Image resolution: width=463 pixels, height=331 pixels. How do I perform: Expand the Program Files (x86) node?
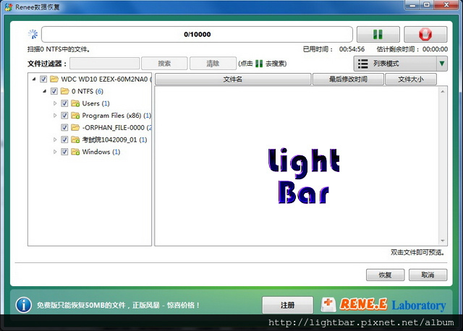(x=55, y=116)
